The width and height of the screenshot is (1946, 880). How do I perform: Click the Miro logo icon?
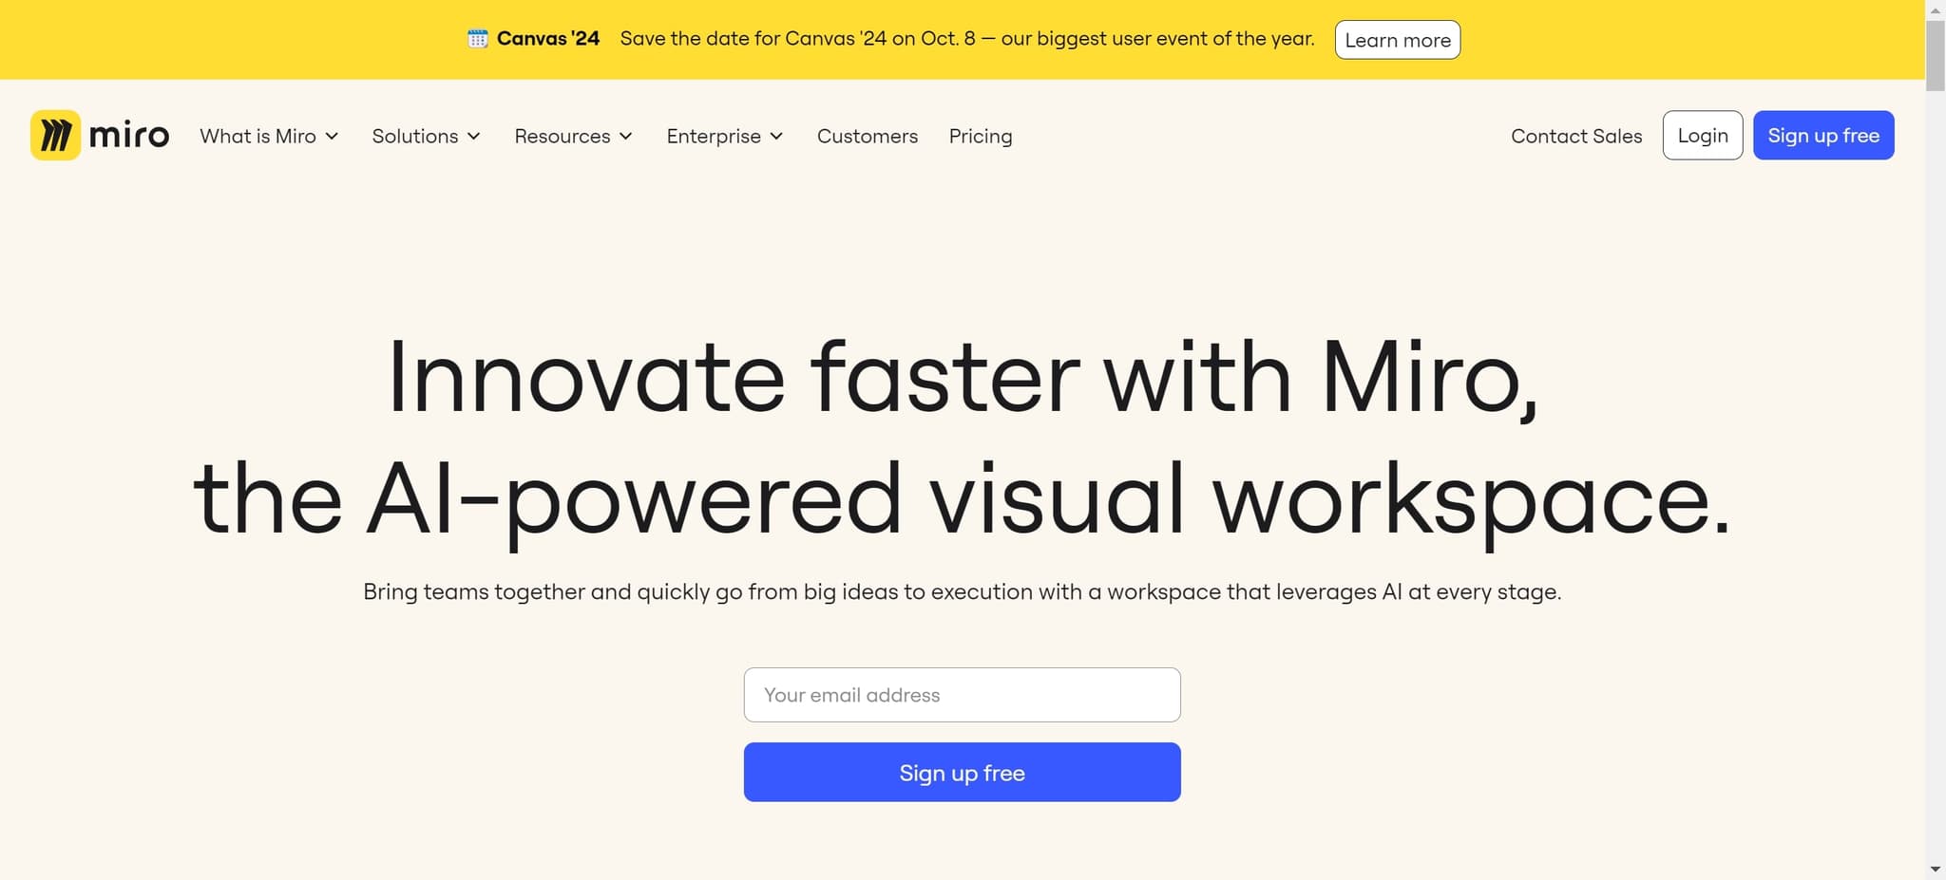[56, 135]
